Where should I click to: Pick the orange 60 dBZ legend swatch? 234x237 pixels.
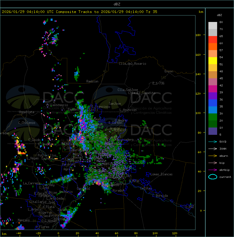click(x=213, y=46)
